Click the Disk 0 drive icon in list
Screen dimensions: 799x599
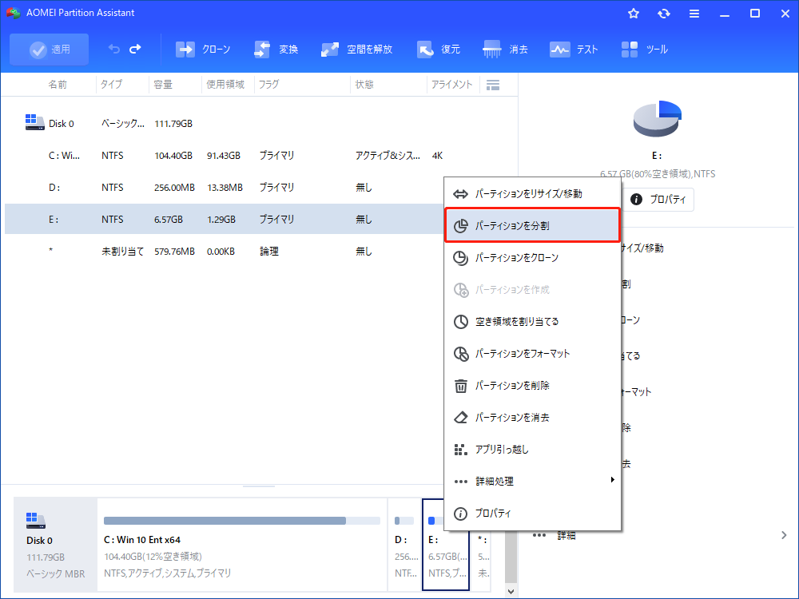[34, 122]
